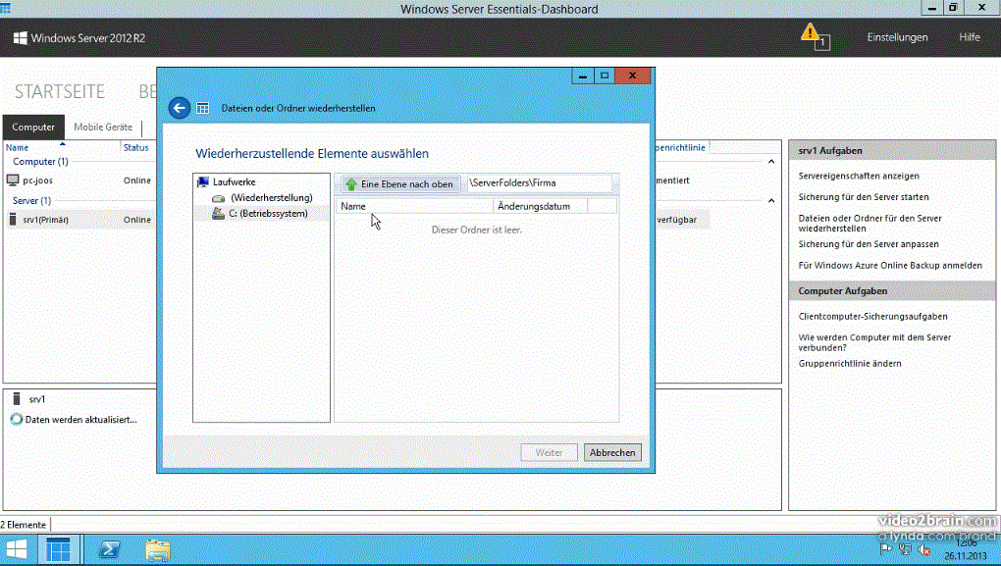1001x566 pixels.
Task: Click the wizard grid icon beside the dialog title
Action: coord(202,109)
